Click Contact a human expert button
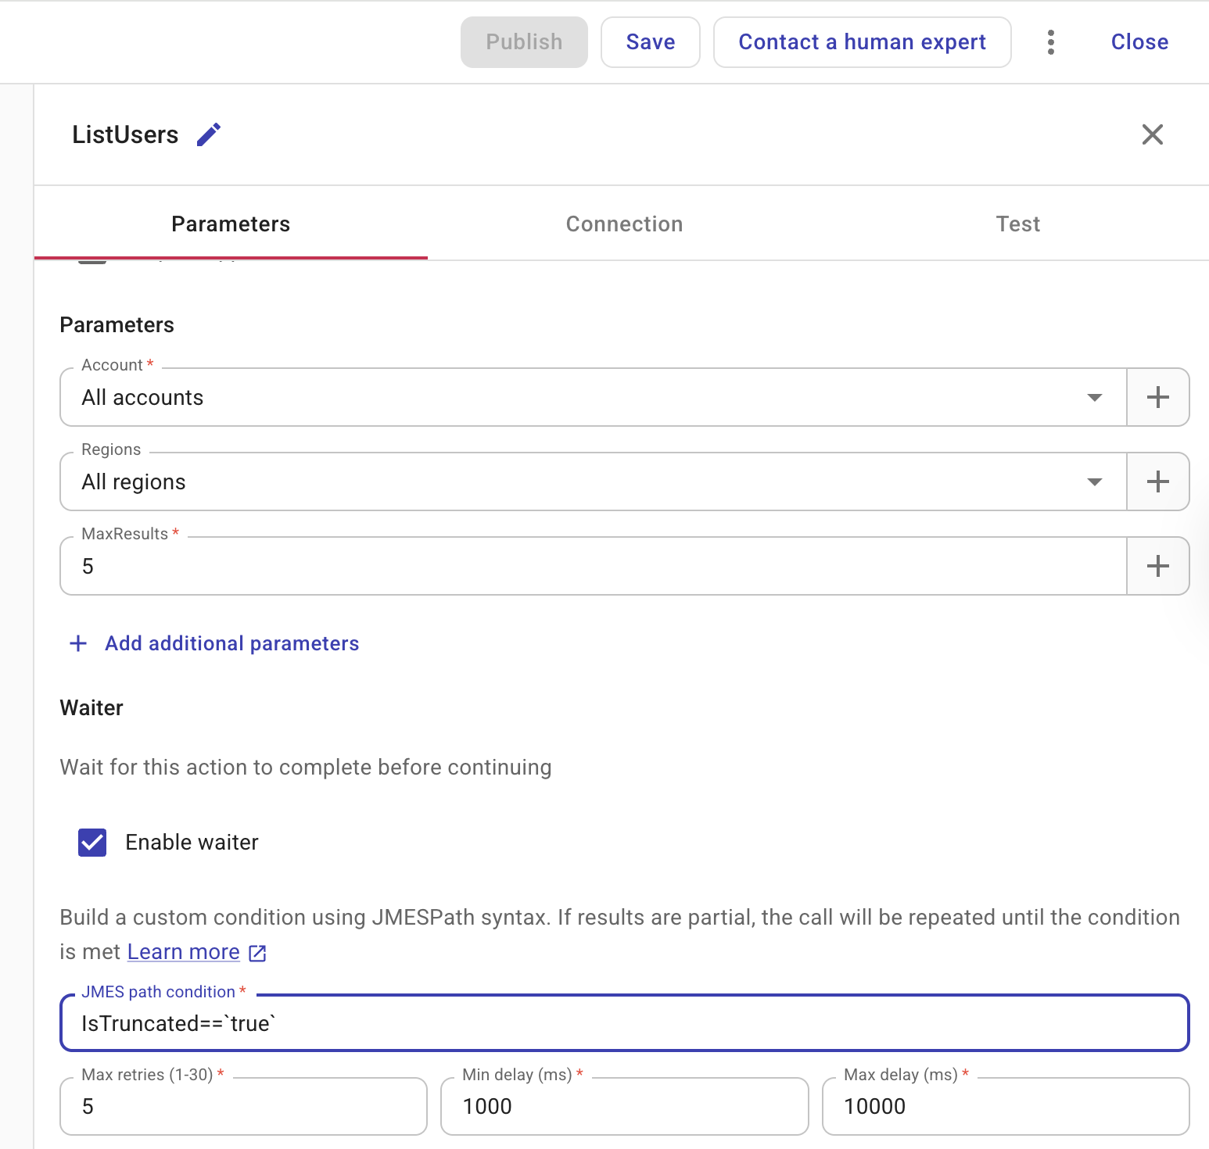Viewport: 1209px width, 1149px height. [x=862, y=42]
